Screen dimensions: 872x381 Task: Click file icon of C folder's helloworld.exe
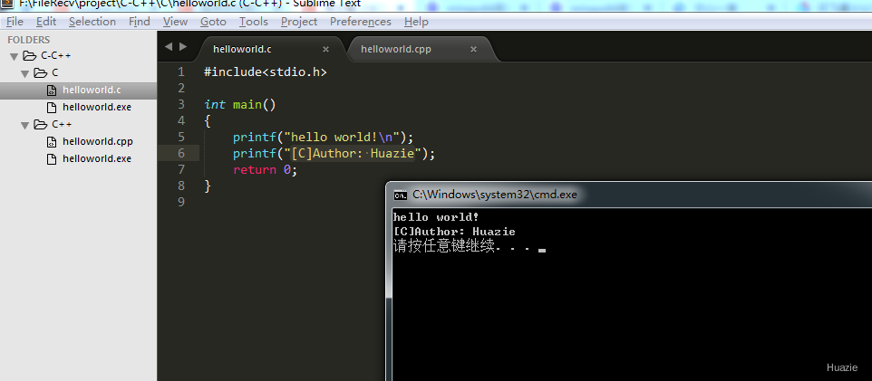pyautogui.click(x=52, y=107)
